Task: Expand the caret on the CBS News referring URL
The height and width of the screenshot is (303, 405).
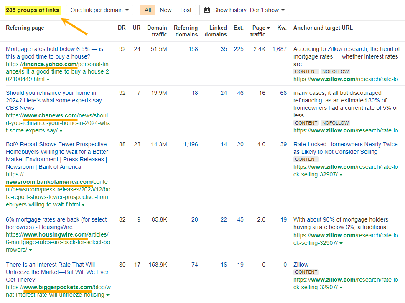Action: click(61, 130)
